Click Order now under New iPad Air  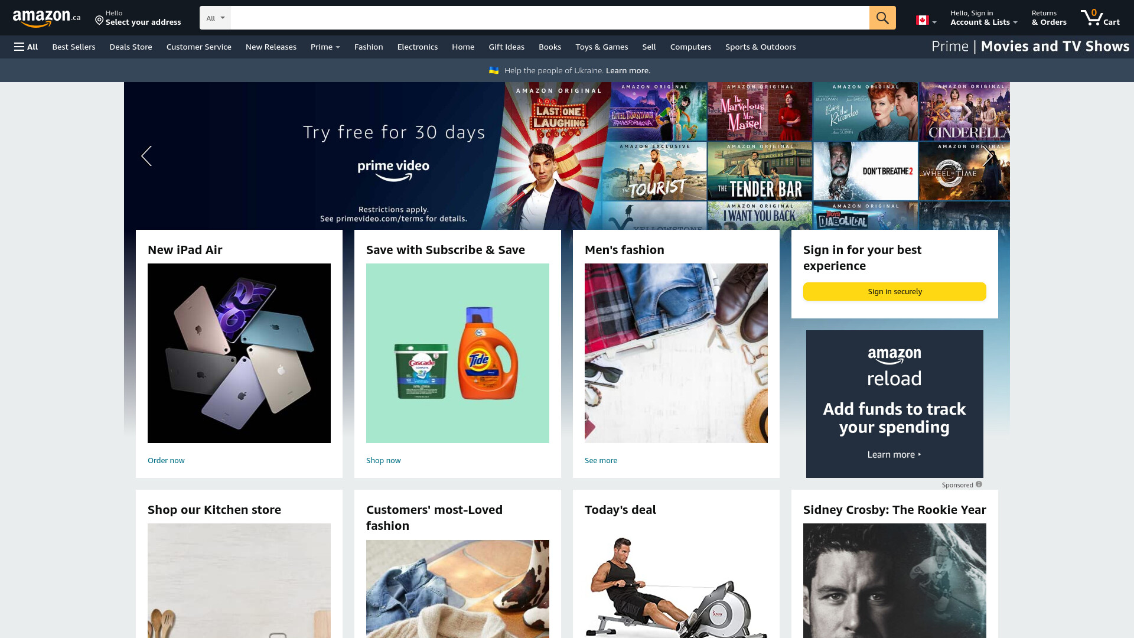tap(166, 460)
